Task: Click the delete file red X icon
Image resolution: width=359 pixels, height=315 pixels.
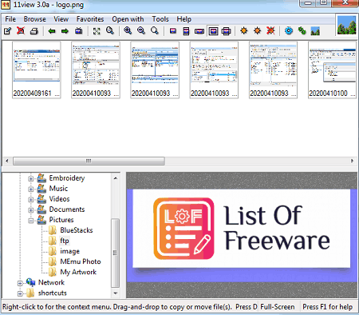Action: [x=21, y=31]
